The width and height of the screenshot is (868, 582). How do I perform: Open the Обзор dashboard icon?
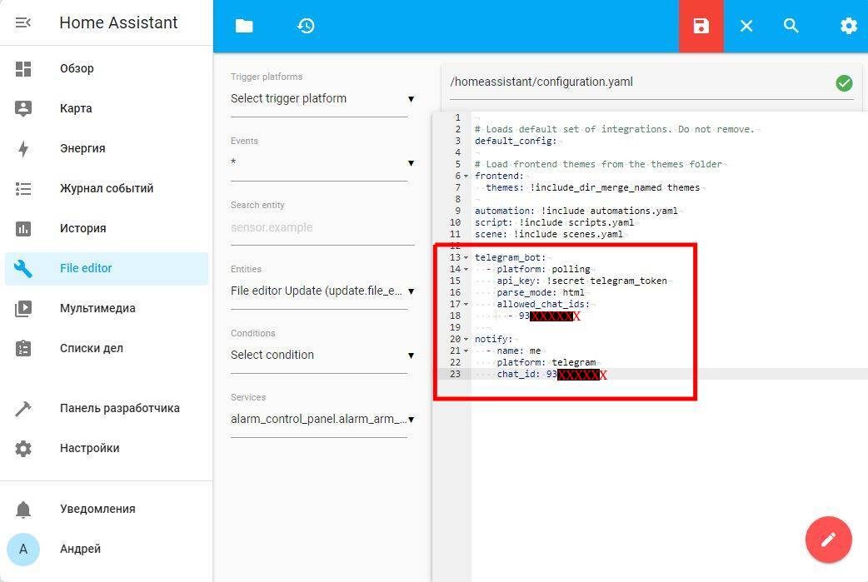23,68
